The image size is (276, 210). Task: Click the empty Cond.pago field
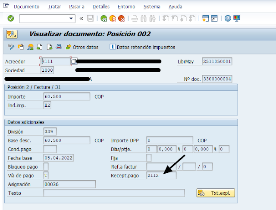click(x=50, y=149)
